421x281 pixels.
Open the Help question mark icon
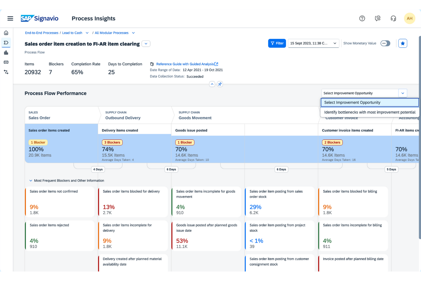point(362,18)
